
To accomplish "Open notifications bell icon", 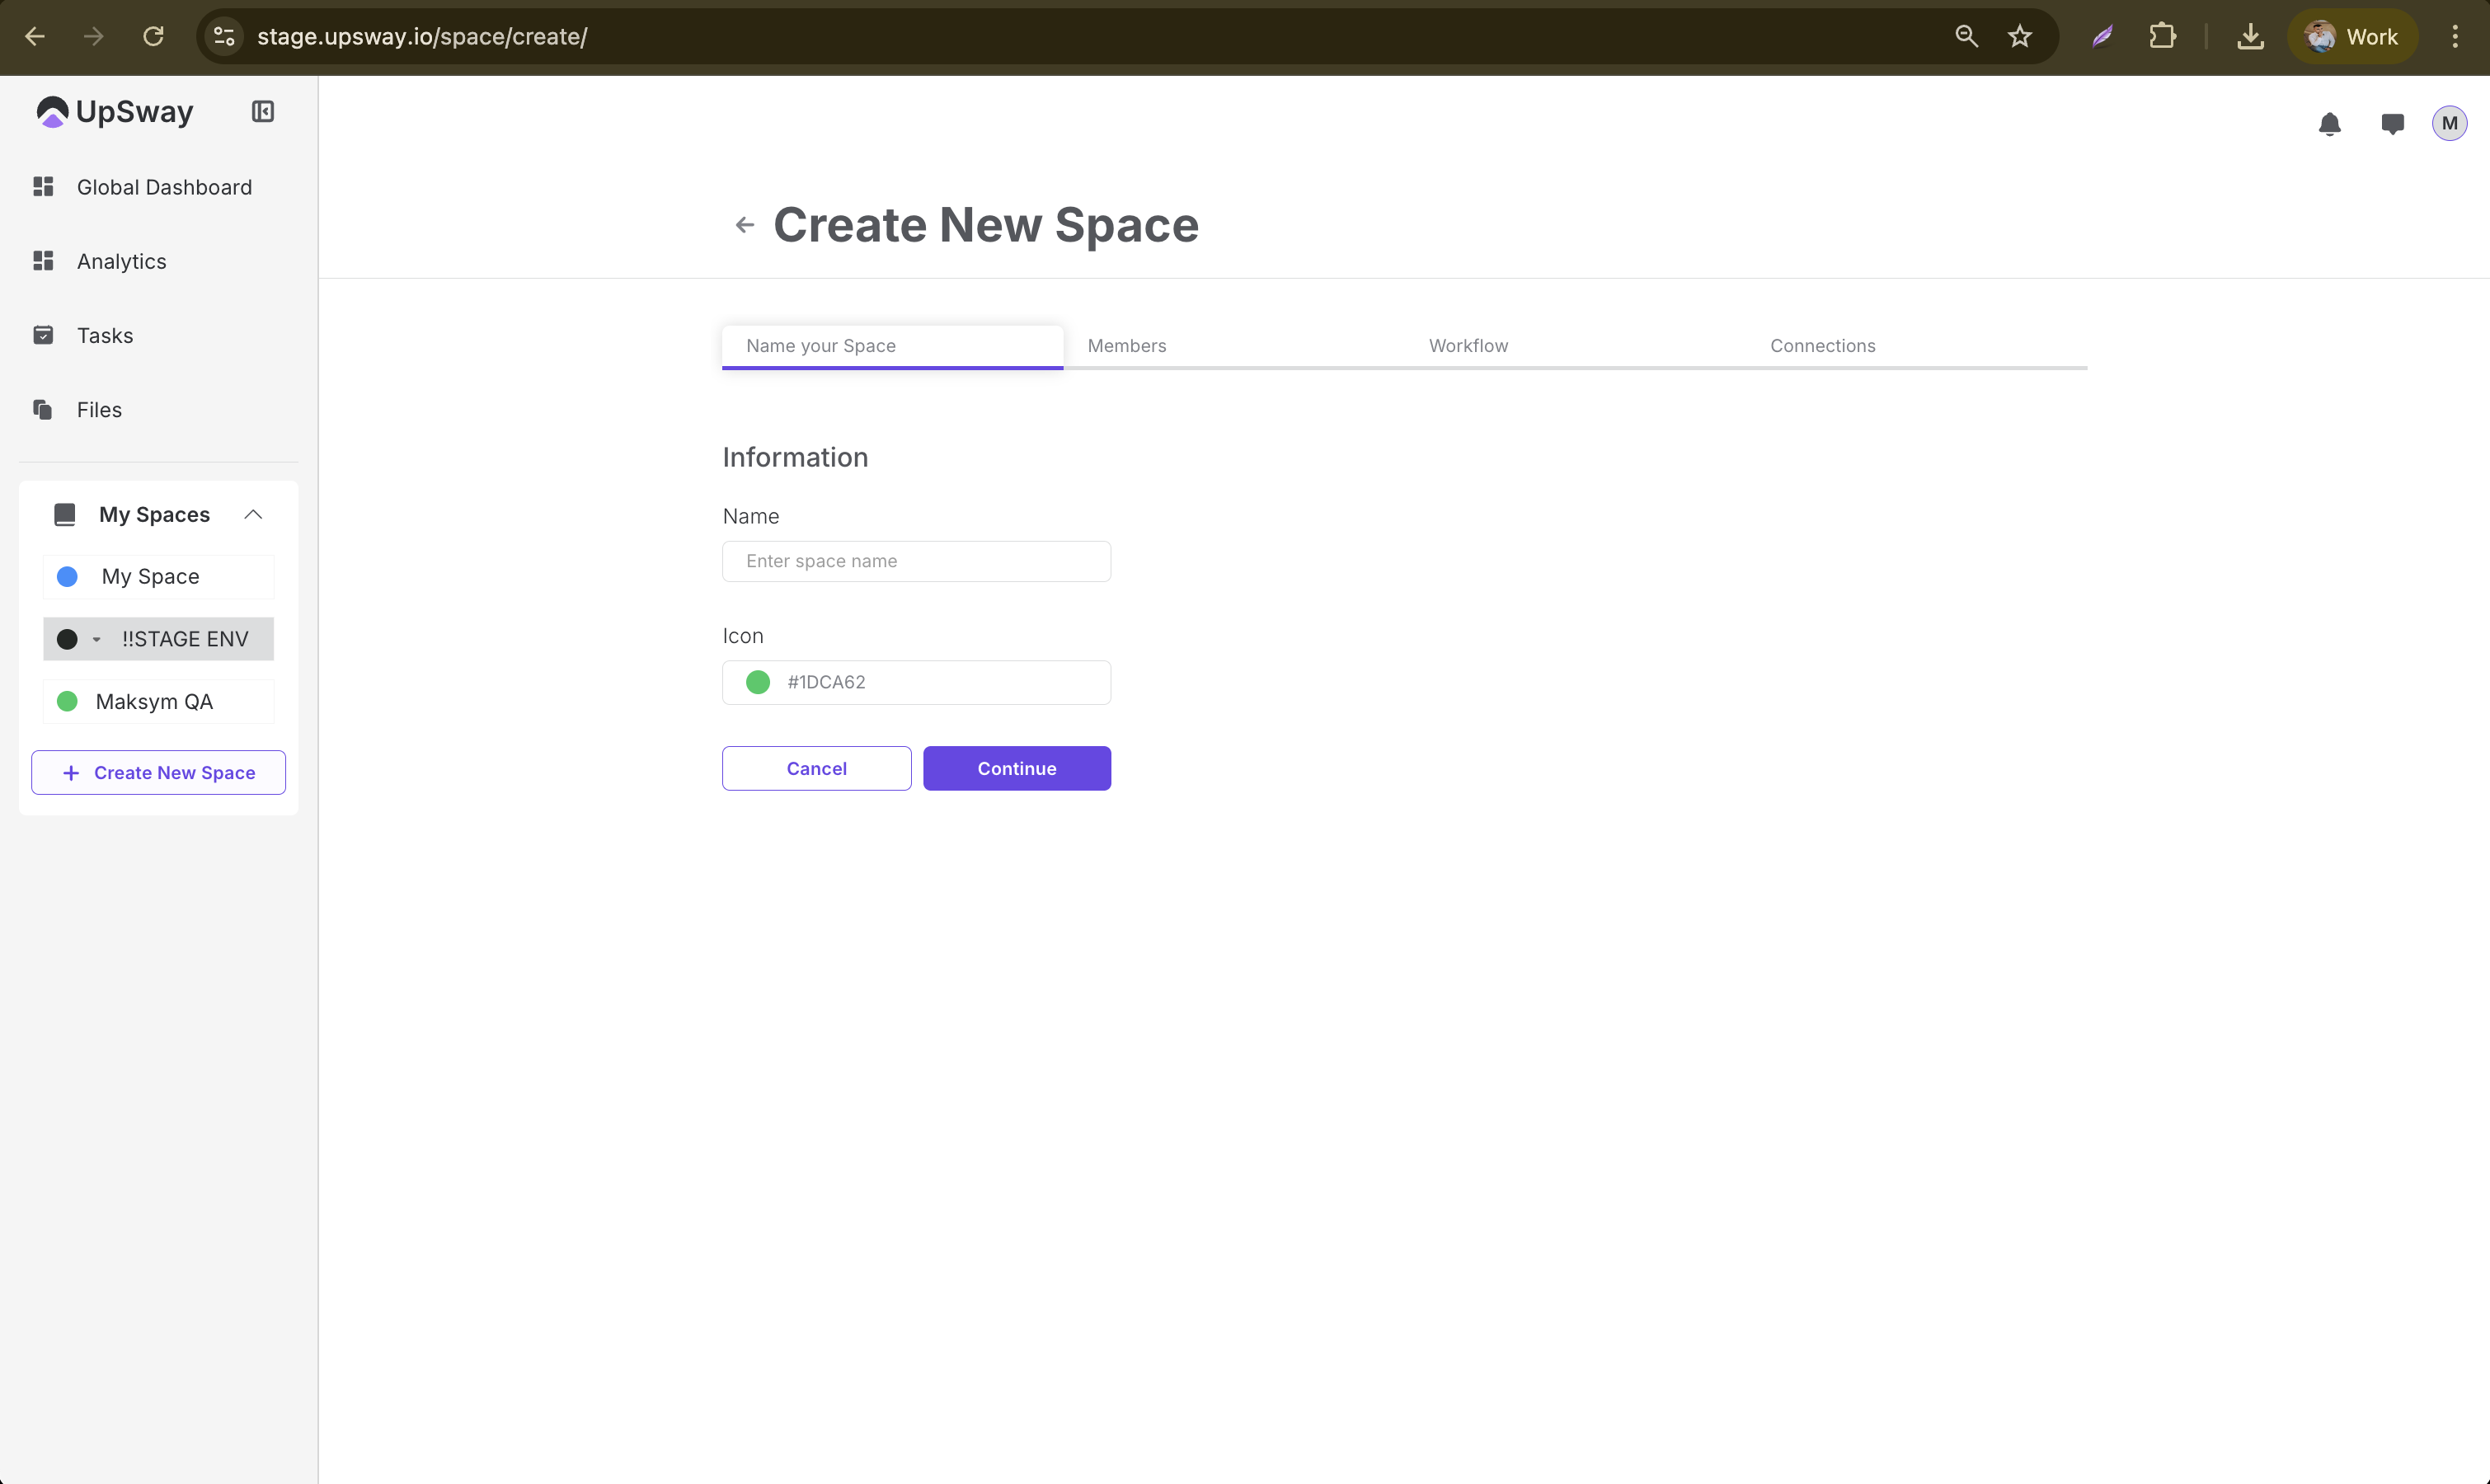I will coord(2329,124).
